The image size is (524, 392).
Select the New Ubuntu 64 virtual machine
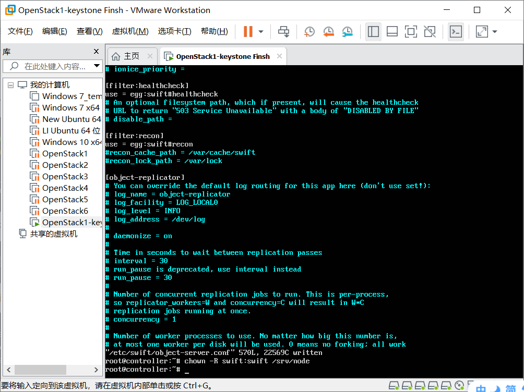pos(72,119)
